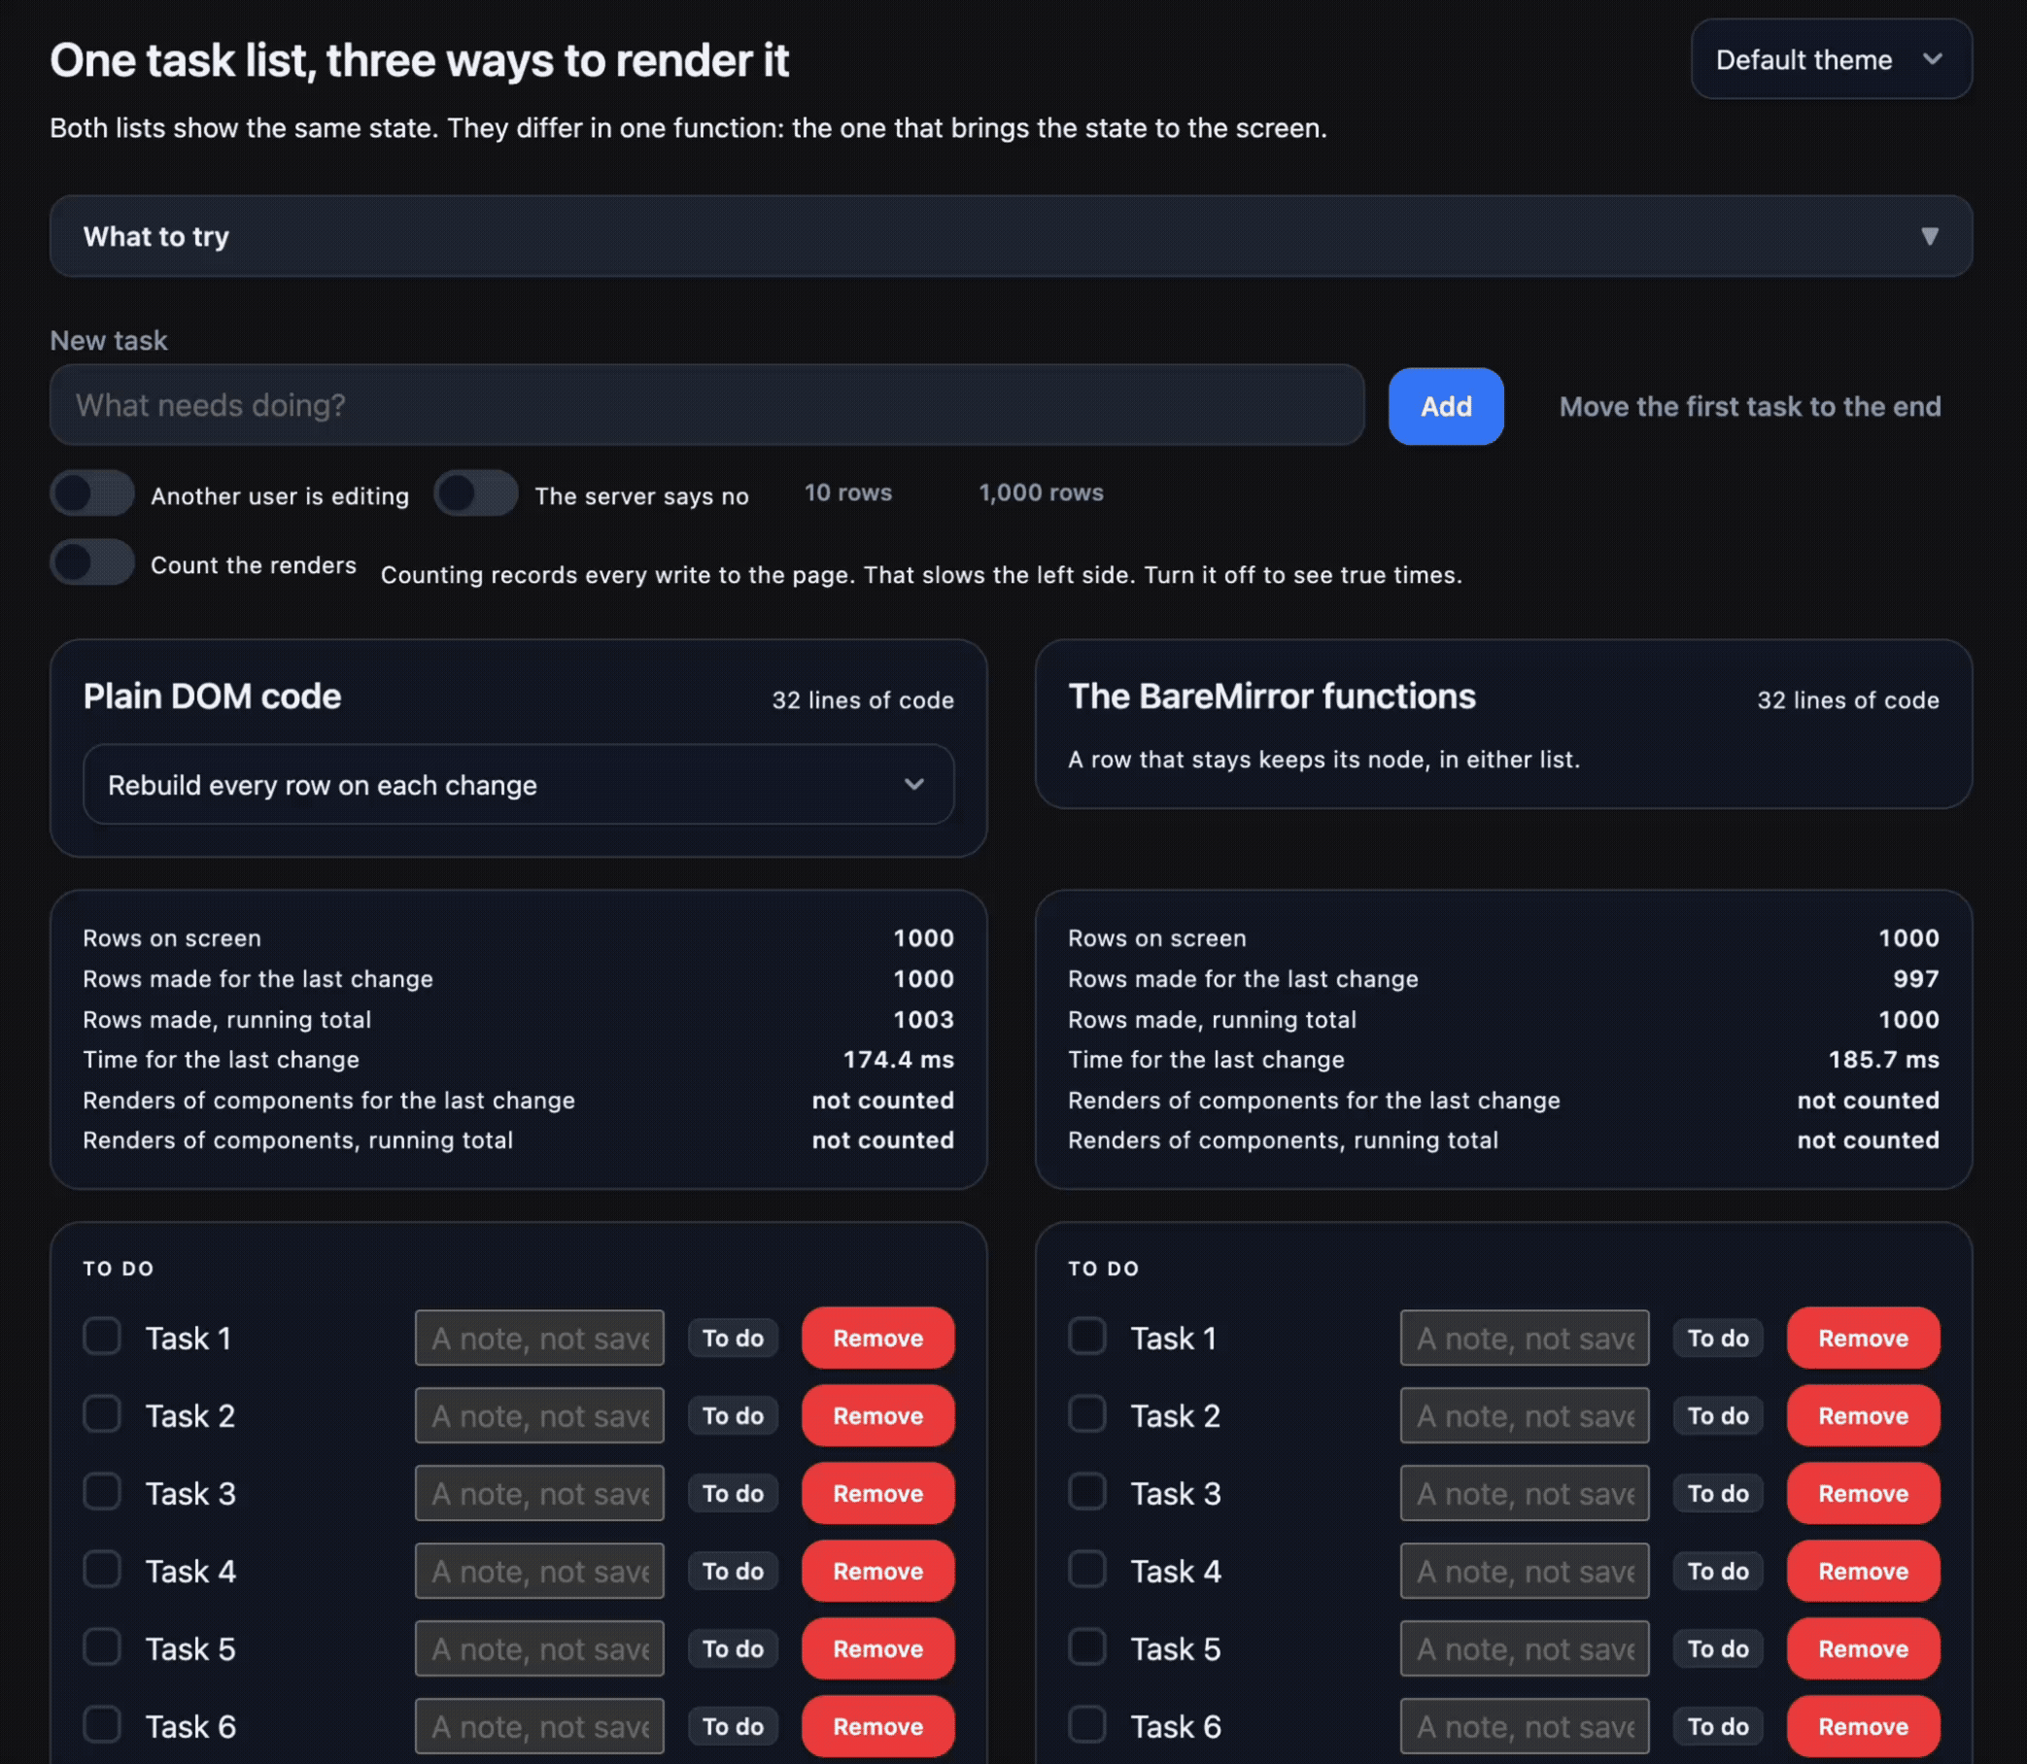Check Task 1 checkbox in left list
Screen dimensions: 2027x1764
click(102, 1337)
